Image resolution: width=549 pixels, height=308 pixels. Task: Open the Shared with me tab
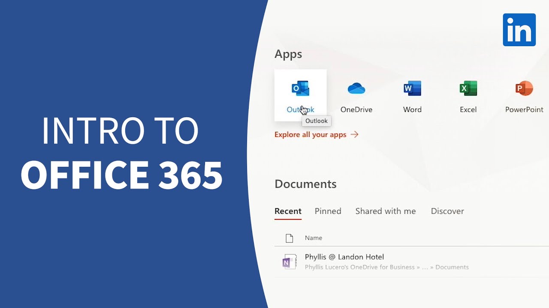coord(386,211)
